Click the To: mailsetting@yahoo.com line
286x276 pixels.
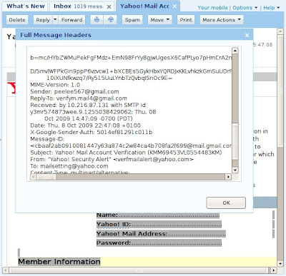[69, 166]
